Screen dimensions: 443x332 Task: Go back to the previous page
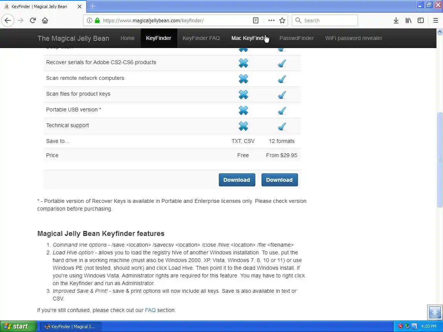coord(8,20)
